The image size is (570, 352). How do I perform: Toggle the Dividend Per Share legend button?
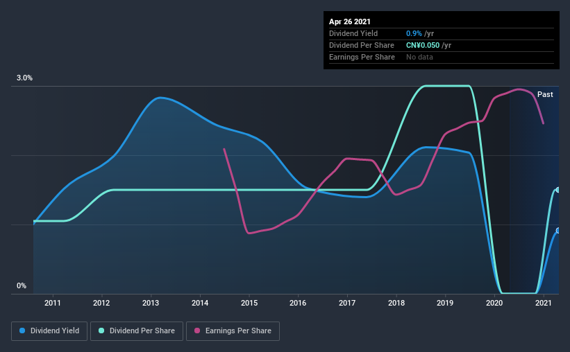tap(137, 331)
